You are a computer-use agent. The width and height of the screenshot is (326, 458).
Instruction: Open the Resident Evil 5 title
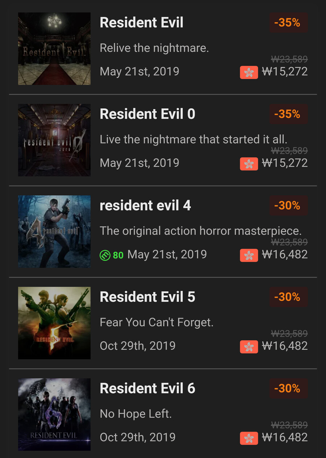147,297
